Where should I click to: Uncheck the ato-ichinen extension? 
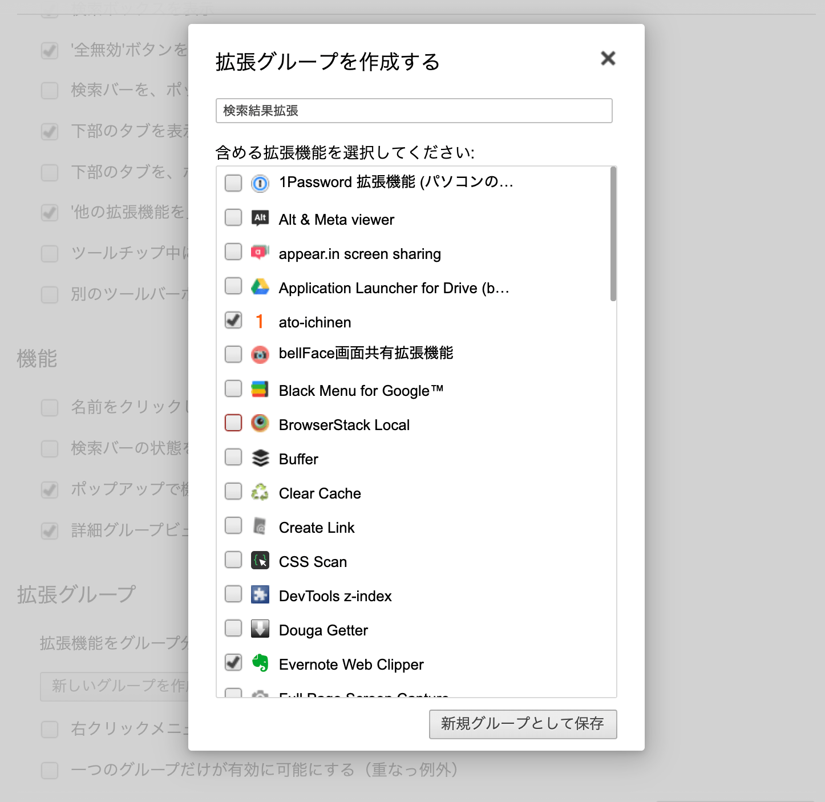pos(233,321)
